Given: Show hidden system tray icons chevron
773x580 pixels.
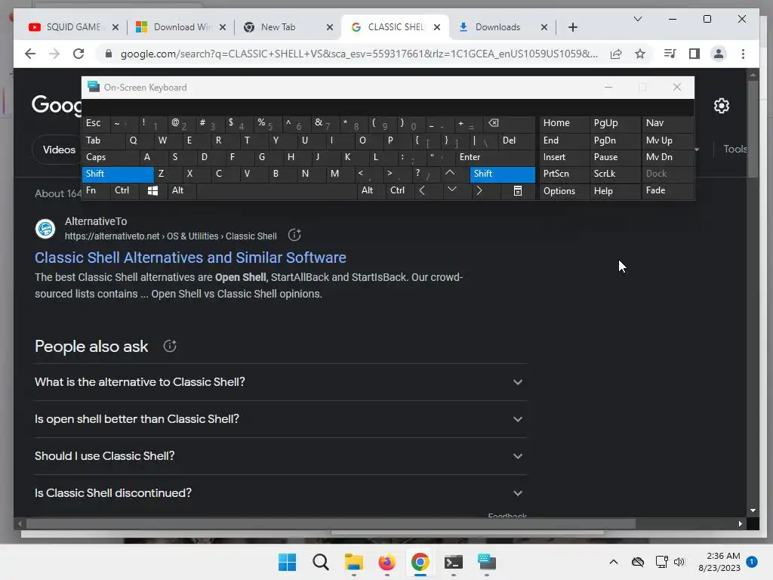Looking at the screenshot, I should tap(613, 562).
